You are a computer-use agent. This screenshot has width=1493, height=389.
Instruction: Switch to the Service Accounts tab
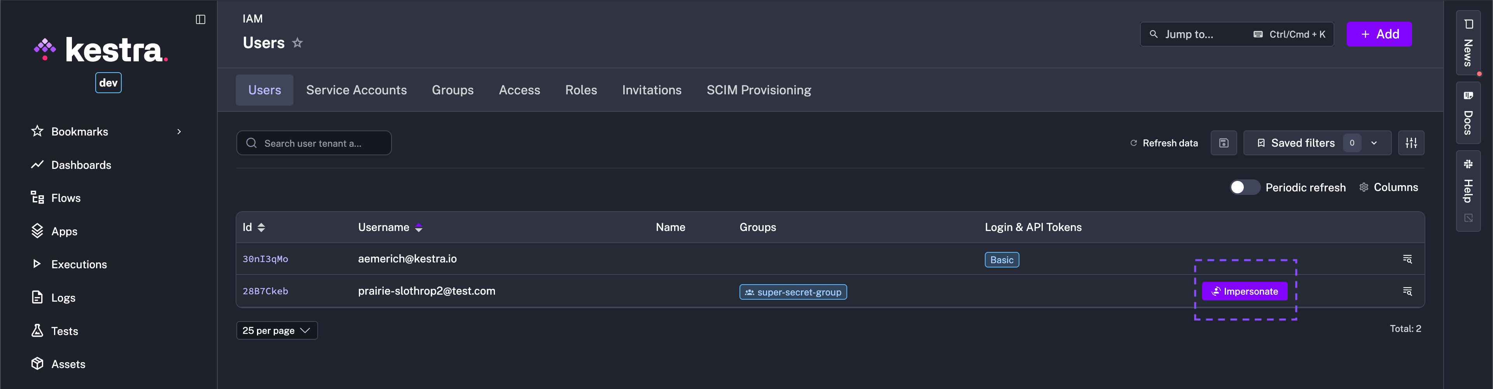[x=356, y=90]
